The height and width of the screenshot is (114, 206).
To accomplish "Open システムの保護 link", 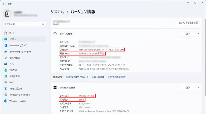I will click(x=98, y=77).
